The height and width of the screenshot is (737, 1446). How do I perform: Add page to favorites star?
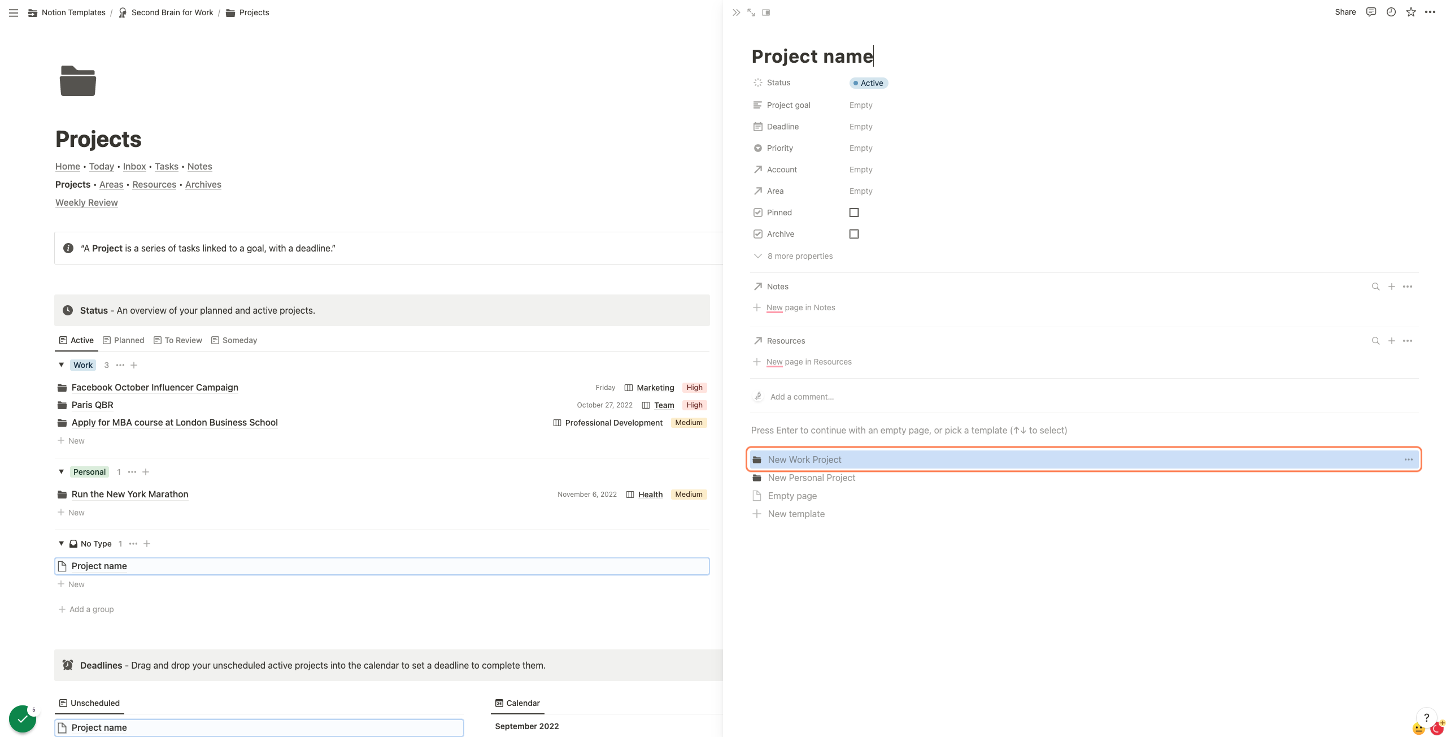pyautogui.click(x=1411, y=12)
